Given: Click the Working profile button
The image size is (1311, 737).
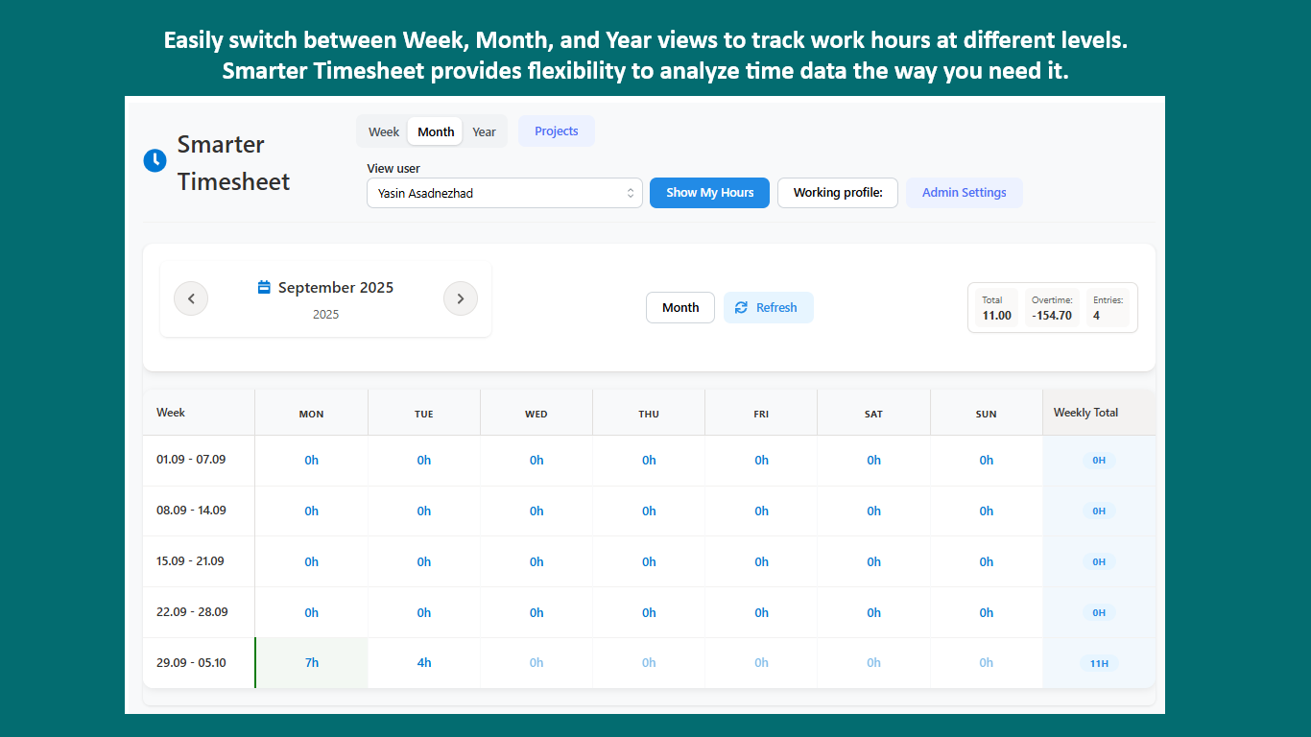Looking at the screenshot, I should pos(837,193).
